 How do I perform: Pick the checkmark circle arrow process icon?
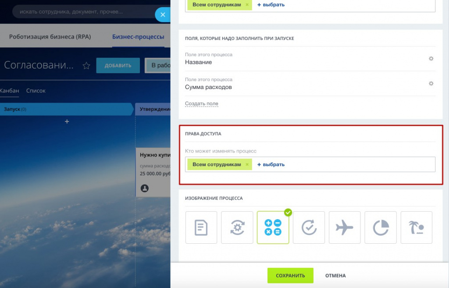(309, 228)
